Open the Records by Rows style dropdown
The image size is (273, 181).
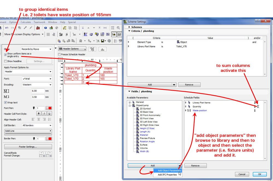pos(36,49)
